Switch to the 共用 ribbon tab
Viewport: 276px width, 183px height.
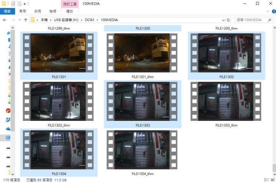coord(38,11)
